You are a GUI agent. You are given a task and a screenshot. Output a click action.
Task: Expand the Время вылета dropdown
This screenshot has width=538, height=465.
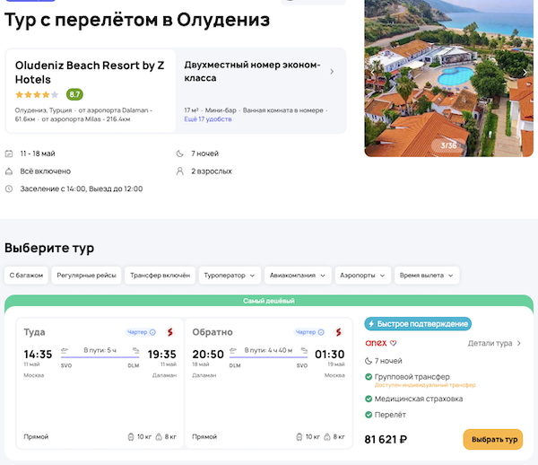[x=427, y=276]
